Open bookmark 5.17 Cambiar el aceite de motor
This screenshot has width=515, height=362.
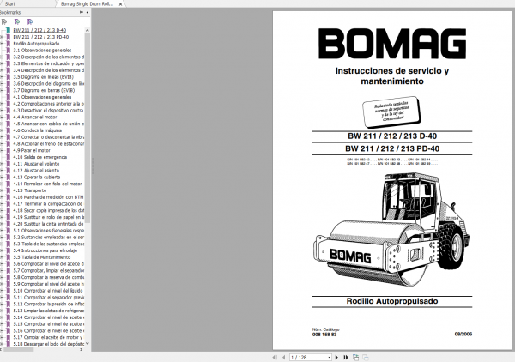[48, 337]
